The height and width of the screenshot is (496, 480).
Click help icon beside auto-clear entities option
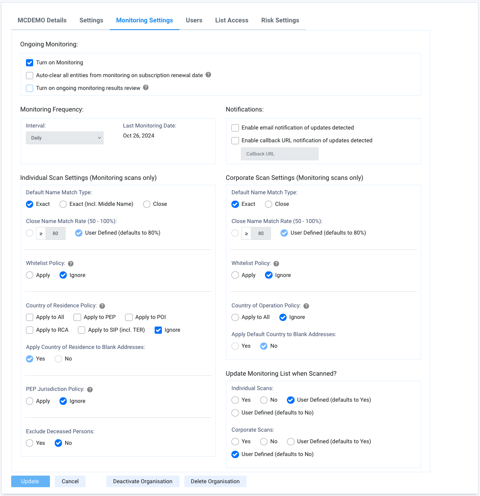pos(208,75)
